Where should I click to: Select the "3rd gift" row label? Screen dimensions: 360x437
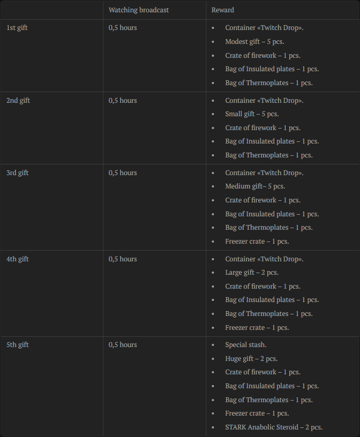coord(18,173)
